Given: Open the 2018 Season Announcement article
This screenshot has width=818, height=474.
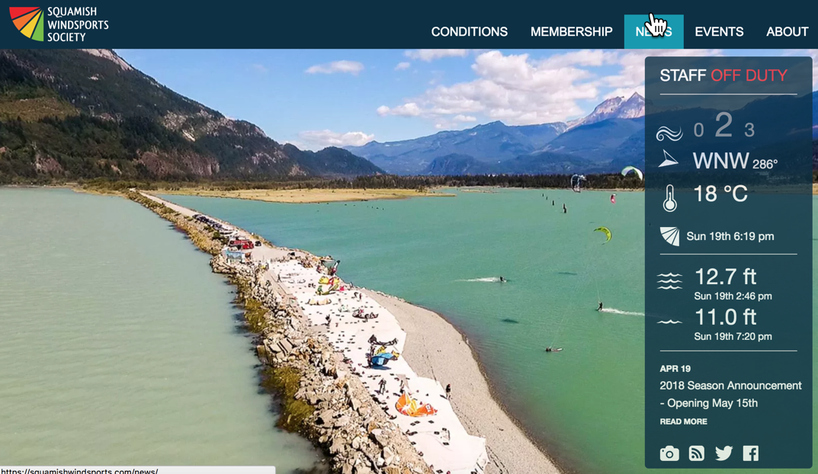Looking at the screenshot, I should click(x=730, y=394).
